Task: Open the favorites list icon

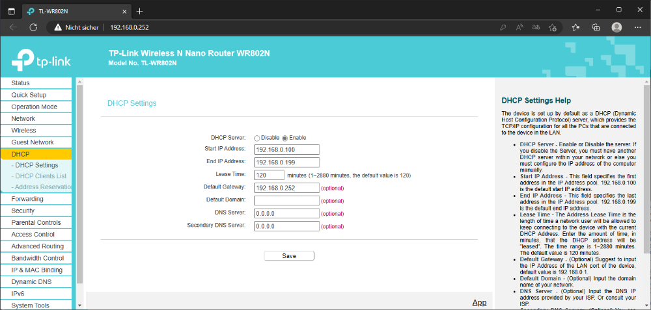Action: [x=575, y=28]
